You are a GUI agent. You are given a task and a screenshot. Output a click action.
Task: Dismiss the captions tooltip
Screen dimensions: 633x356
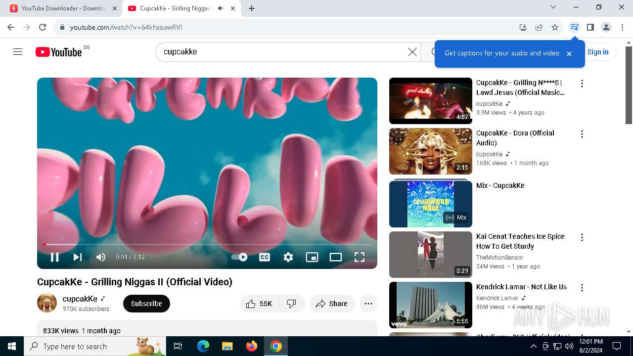tap(569, 53)
